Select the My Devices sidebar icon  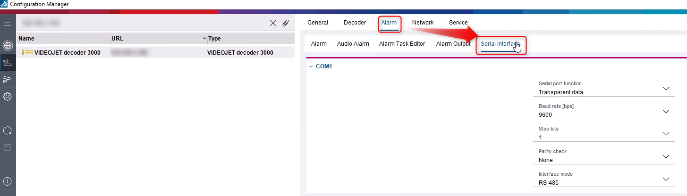(7, 62)
